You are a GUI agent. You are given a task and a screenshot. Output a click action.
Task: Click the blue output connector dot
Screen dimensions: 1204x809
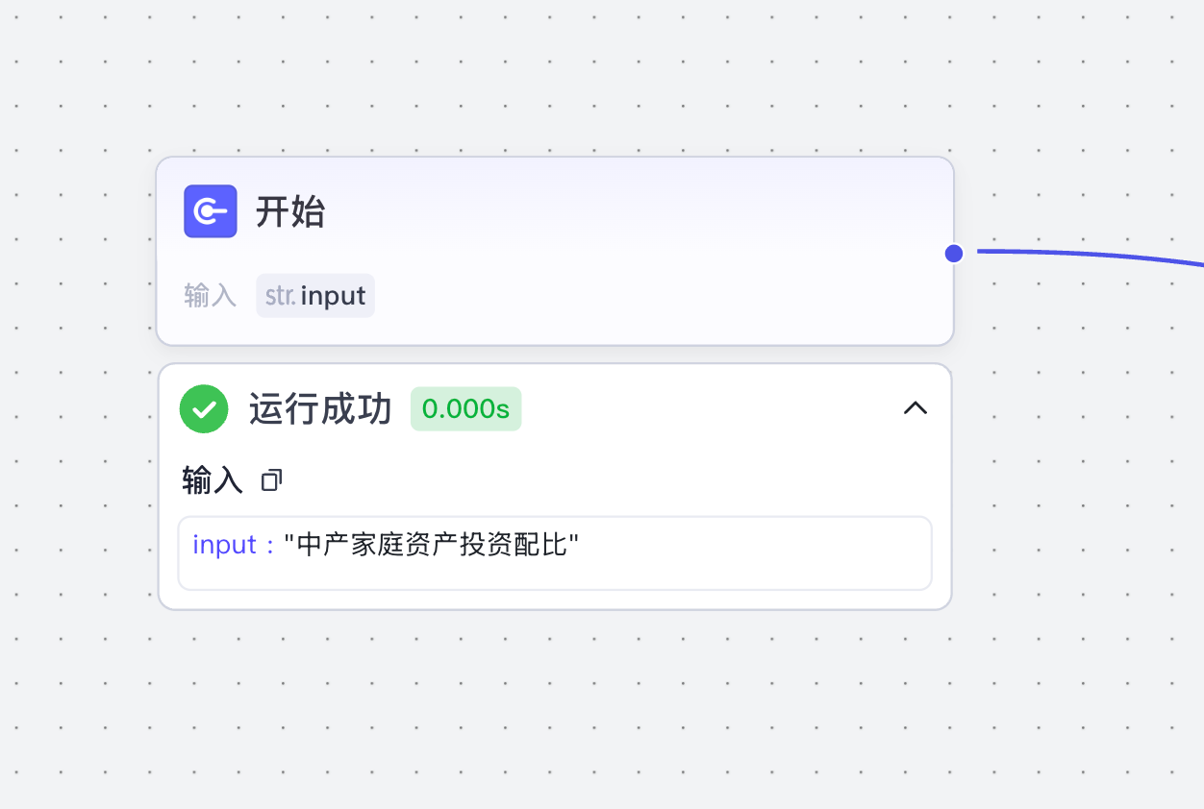[x=954, y=254]
